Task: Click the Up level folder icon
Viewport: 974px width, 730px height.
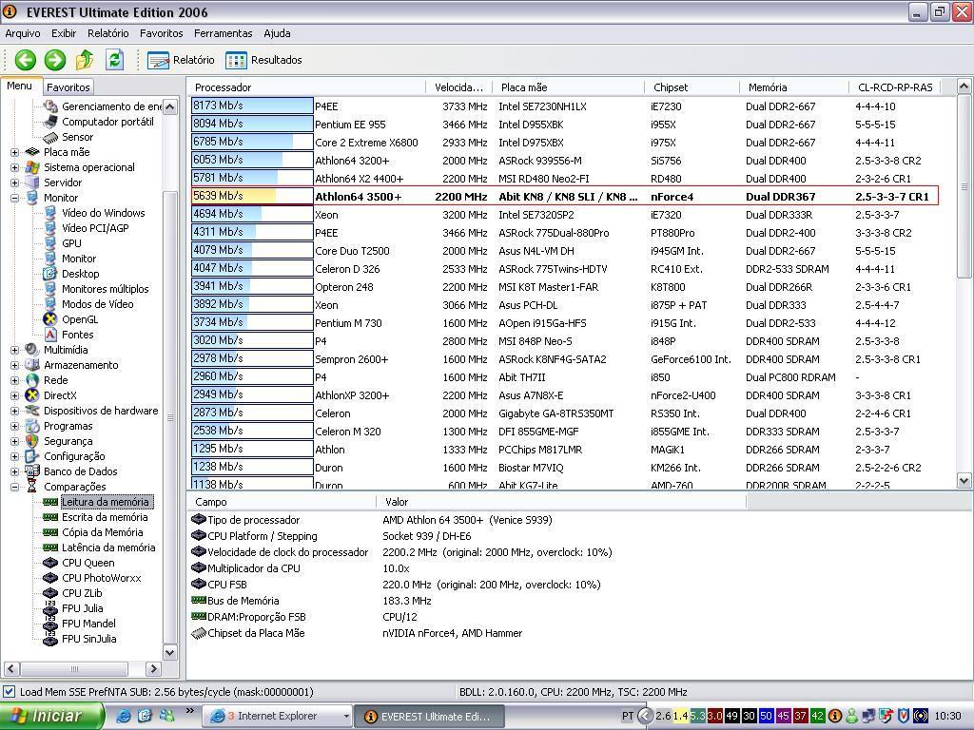Action: (85, 60)
